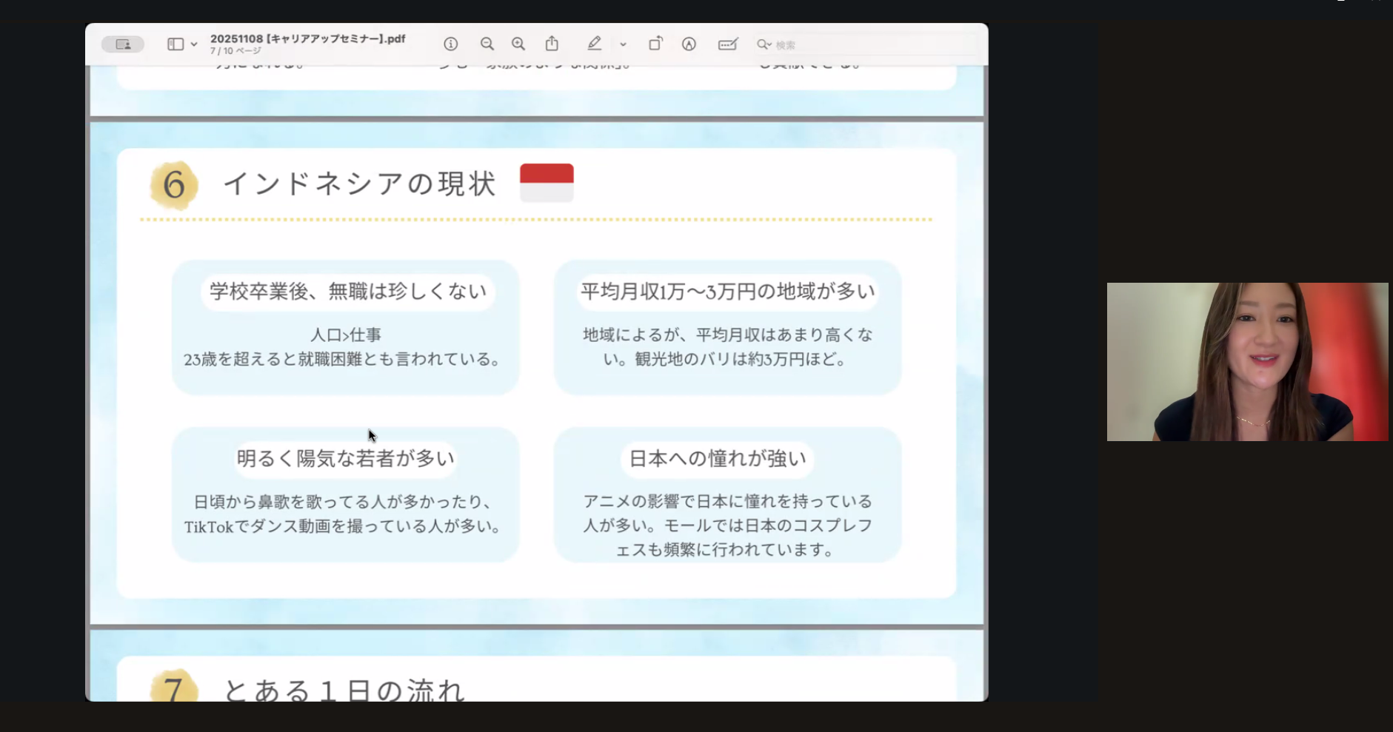1393x732 pixels.
Task: Open the Share menu icon
Action: point(552,44)
